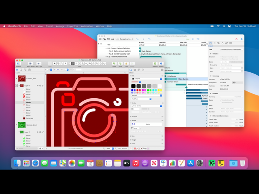Select the Shape tool in toolbar

58,63
